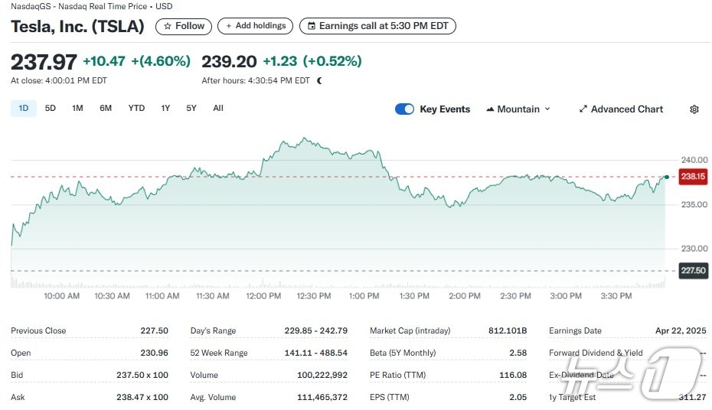The image size is (712, 410).
Task: Show the All time range chart
Action: tap(218, 109)
